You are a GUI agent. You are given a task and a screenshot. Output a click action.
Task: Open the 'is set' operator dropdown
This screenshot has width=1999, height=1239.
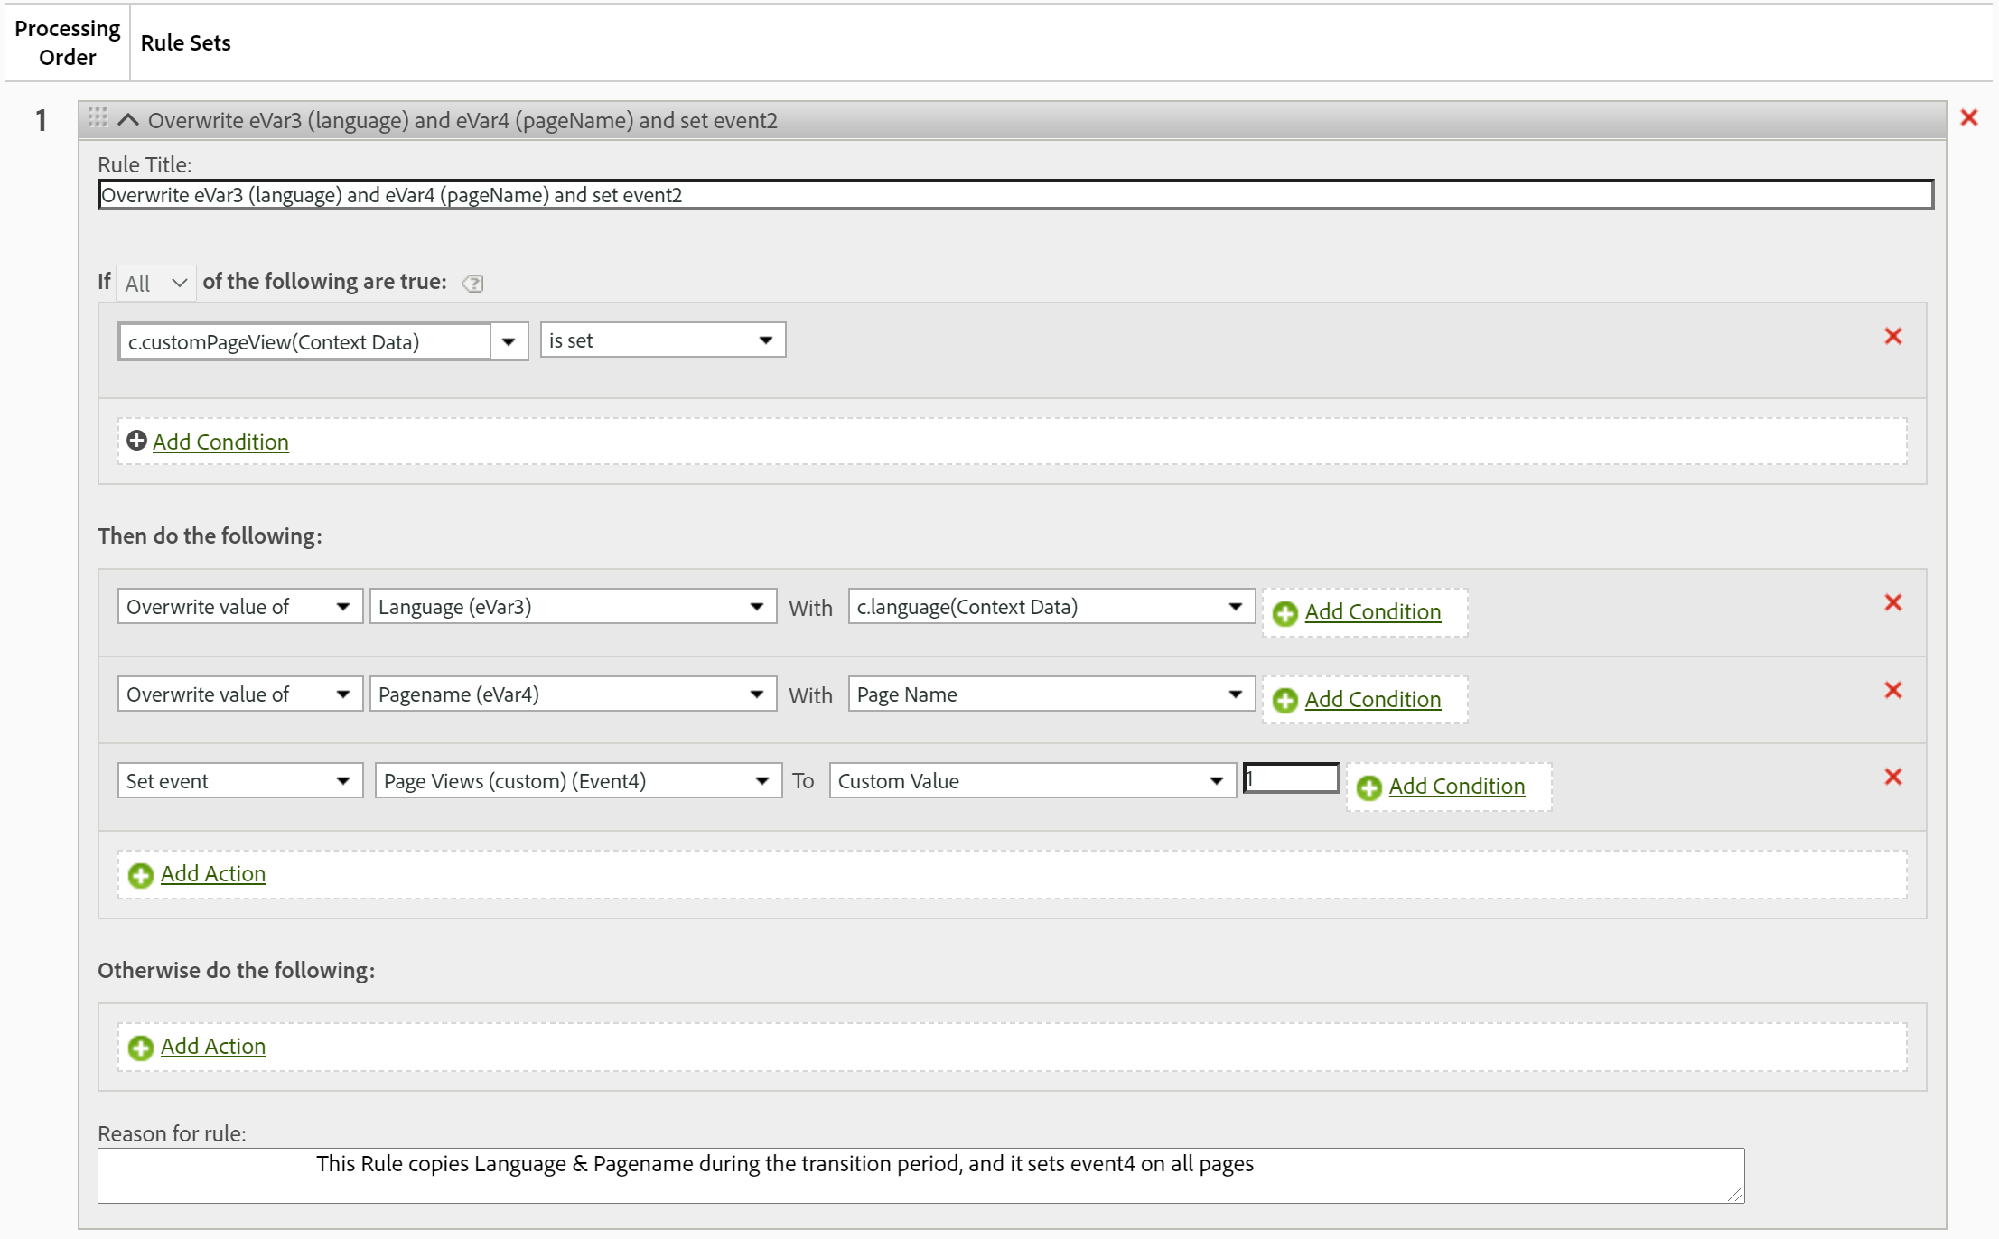point(662,340)
